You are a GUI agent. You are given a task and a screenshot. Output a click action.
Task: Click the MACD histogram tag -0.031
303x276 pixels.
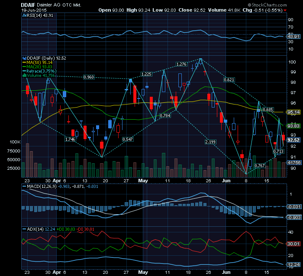point(294,206)
